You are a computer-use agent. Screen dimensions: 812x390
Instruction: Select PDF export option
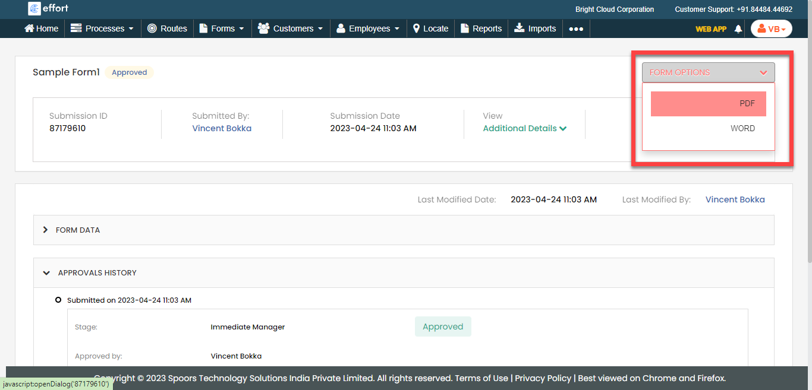pos(708,104)
